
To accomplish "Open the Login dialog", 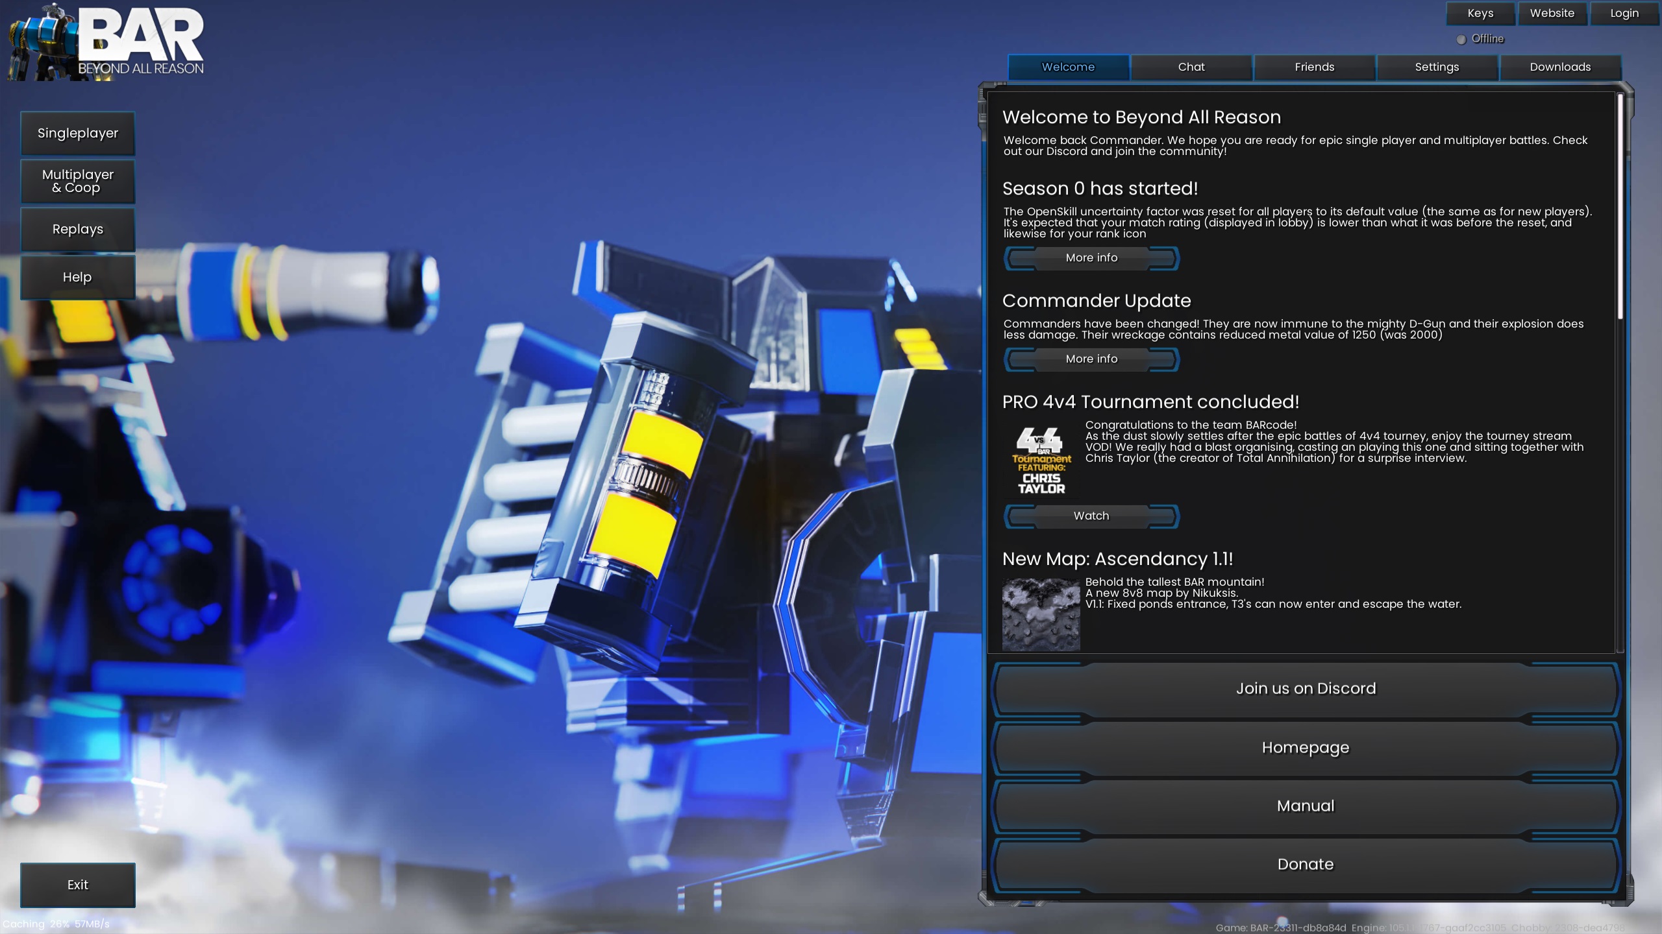I will pyautogui.click(x=1624, y=14).
